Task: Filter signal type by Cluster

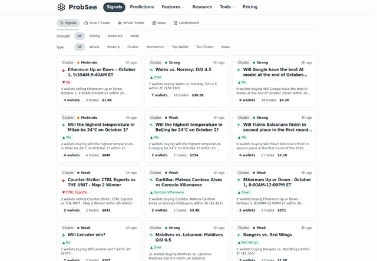Action: pos(133,47)
